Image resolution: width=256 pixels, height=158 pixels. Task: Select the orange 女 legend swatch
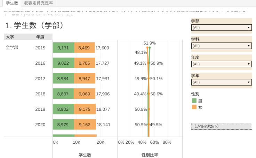(194, 107)
